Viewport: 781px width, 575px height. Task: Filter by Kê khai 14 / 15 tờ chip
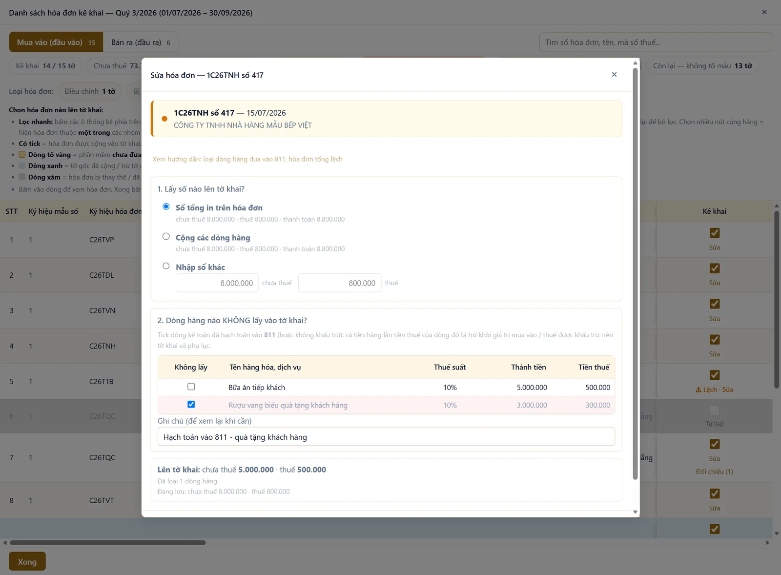(x=45, y=66)
